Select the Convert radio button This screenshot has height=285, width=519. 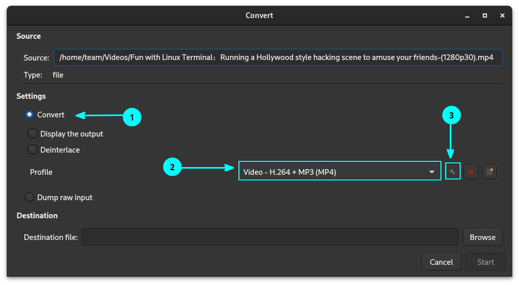coord(29,114)
